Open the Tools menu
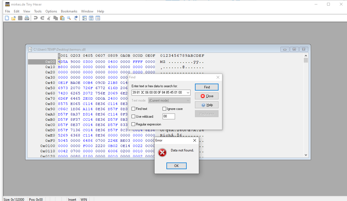The image size is (347, 201). click(38, 11)
